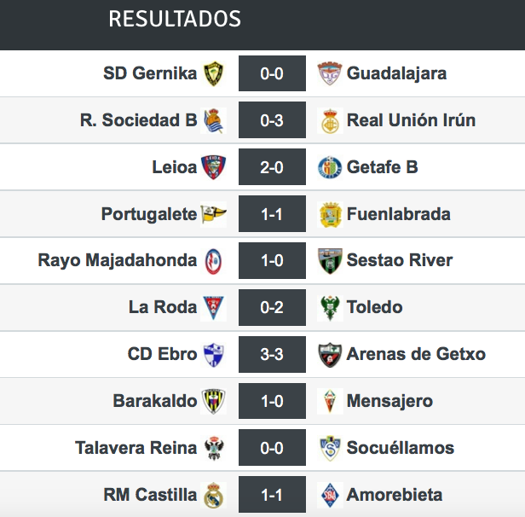The height and width of the screenshot is (517, 525).
Task: Click the Amorebieta diamond badge
Action: [x=330, y=495]
